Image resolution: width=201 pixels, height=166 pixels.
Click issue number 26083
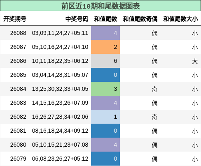[x=18, y=103]
